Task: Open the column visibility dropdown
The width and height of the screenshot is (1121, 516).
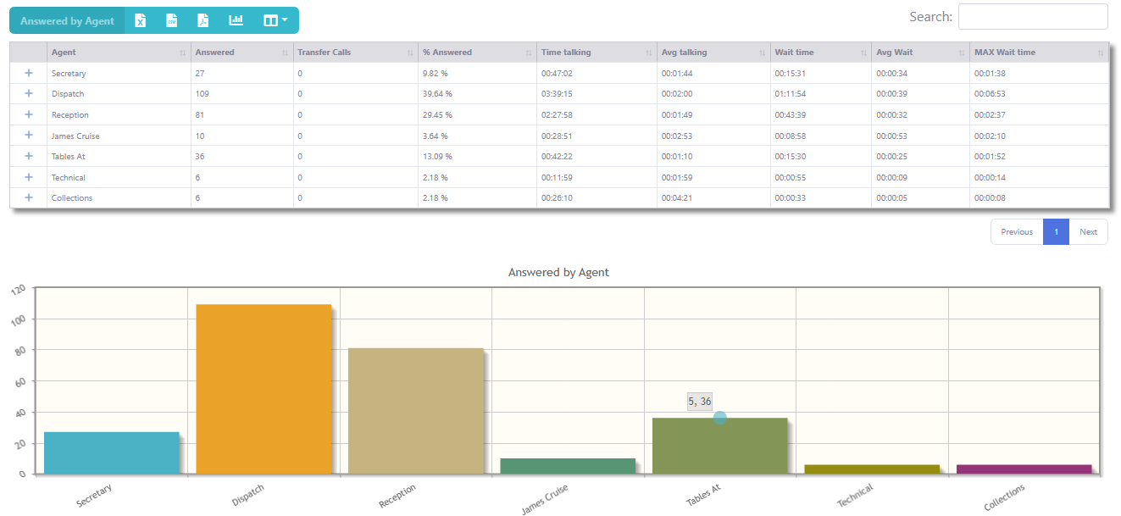Action: pyautogui.click(x=275, y=20)
